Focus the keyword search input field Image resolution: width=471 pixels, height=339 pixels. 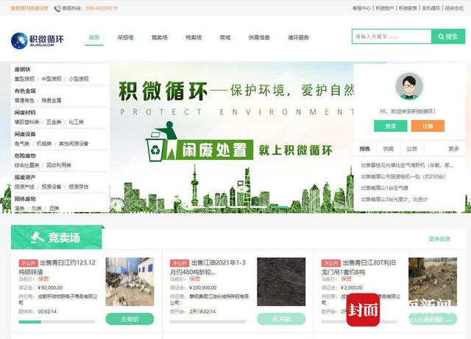(x=392, y=37)
